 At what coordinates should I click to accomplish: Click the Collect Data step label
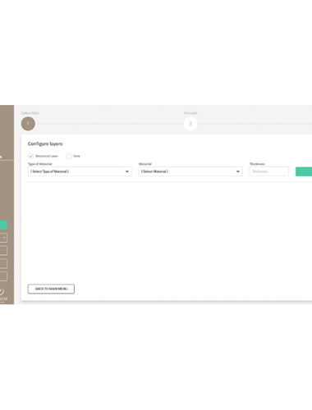[30, 113]
